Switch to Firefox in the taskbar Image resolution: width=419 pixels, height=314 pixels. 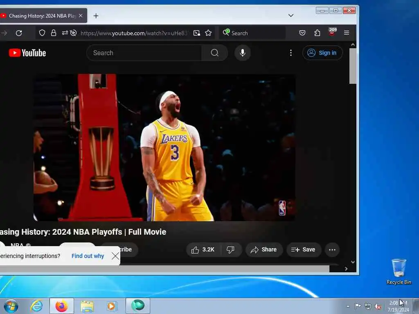(x=61, y=306)
